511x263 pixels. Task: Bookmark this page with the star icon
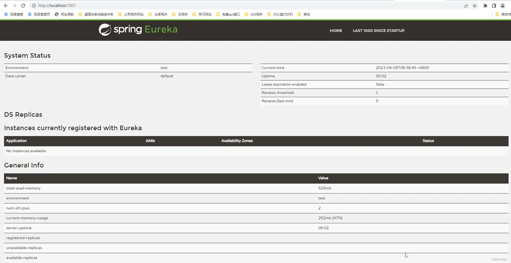click(x=475, y=6)
